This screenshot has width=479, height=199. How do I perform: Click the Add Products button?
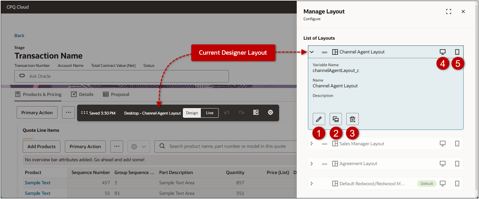[x=41, y=146]
